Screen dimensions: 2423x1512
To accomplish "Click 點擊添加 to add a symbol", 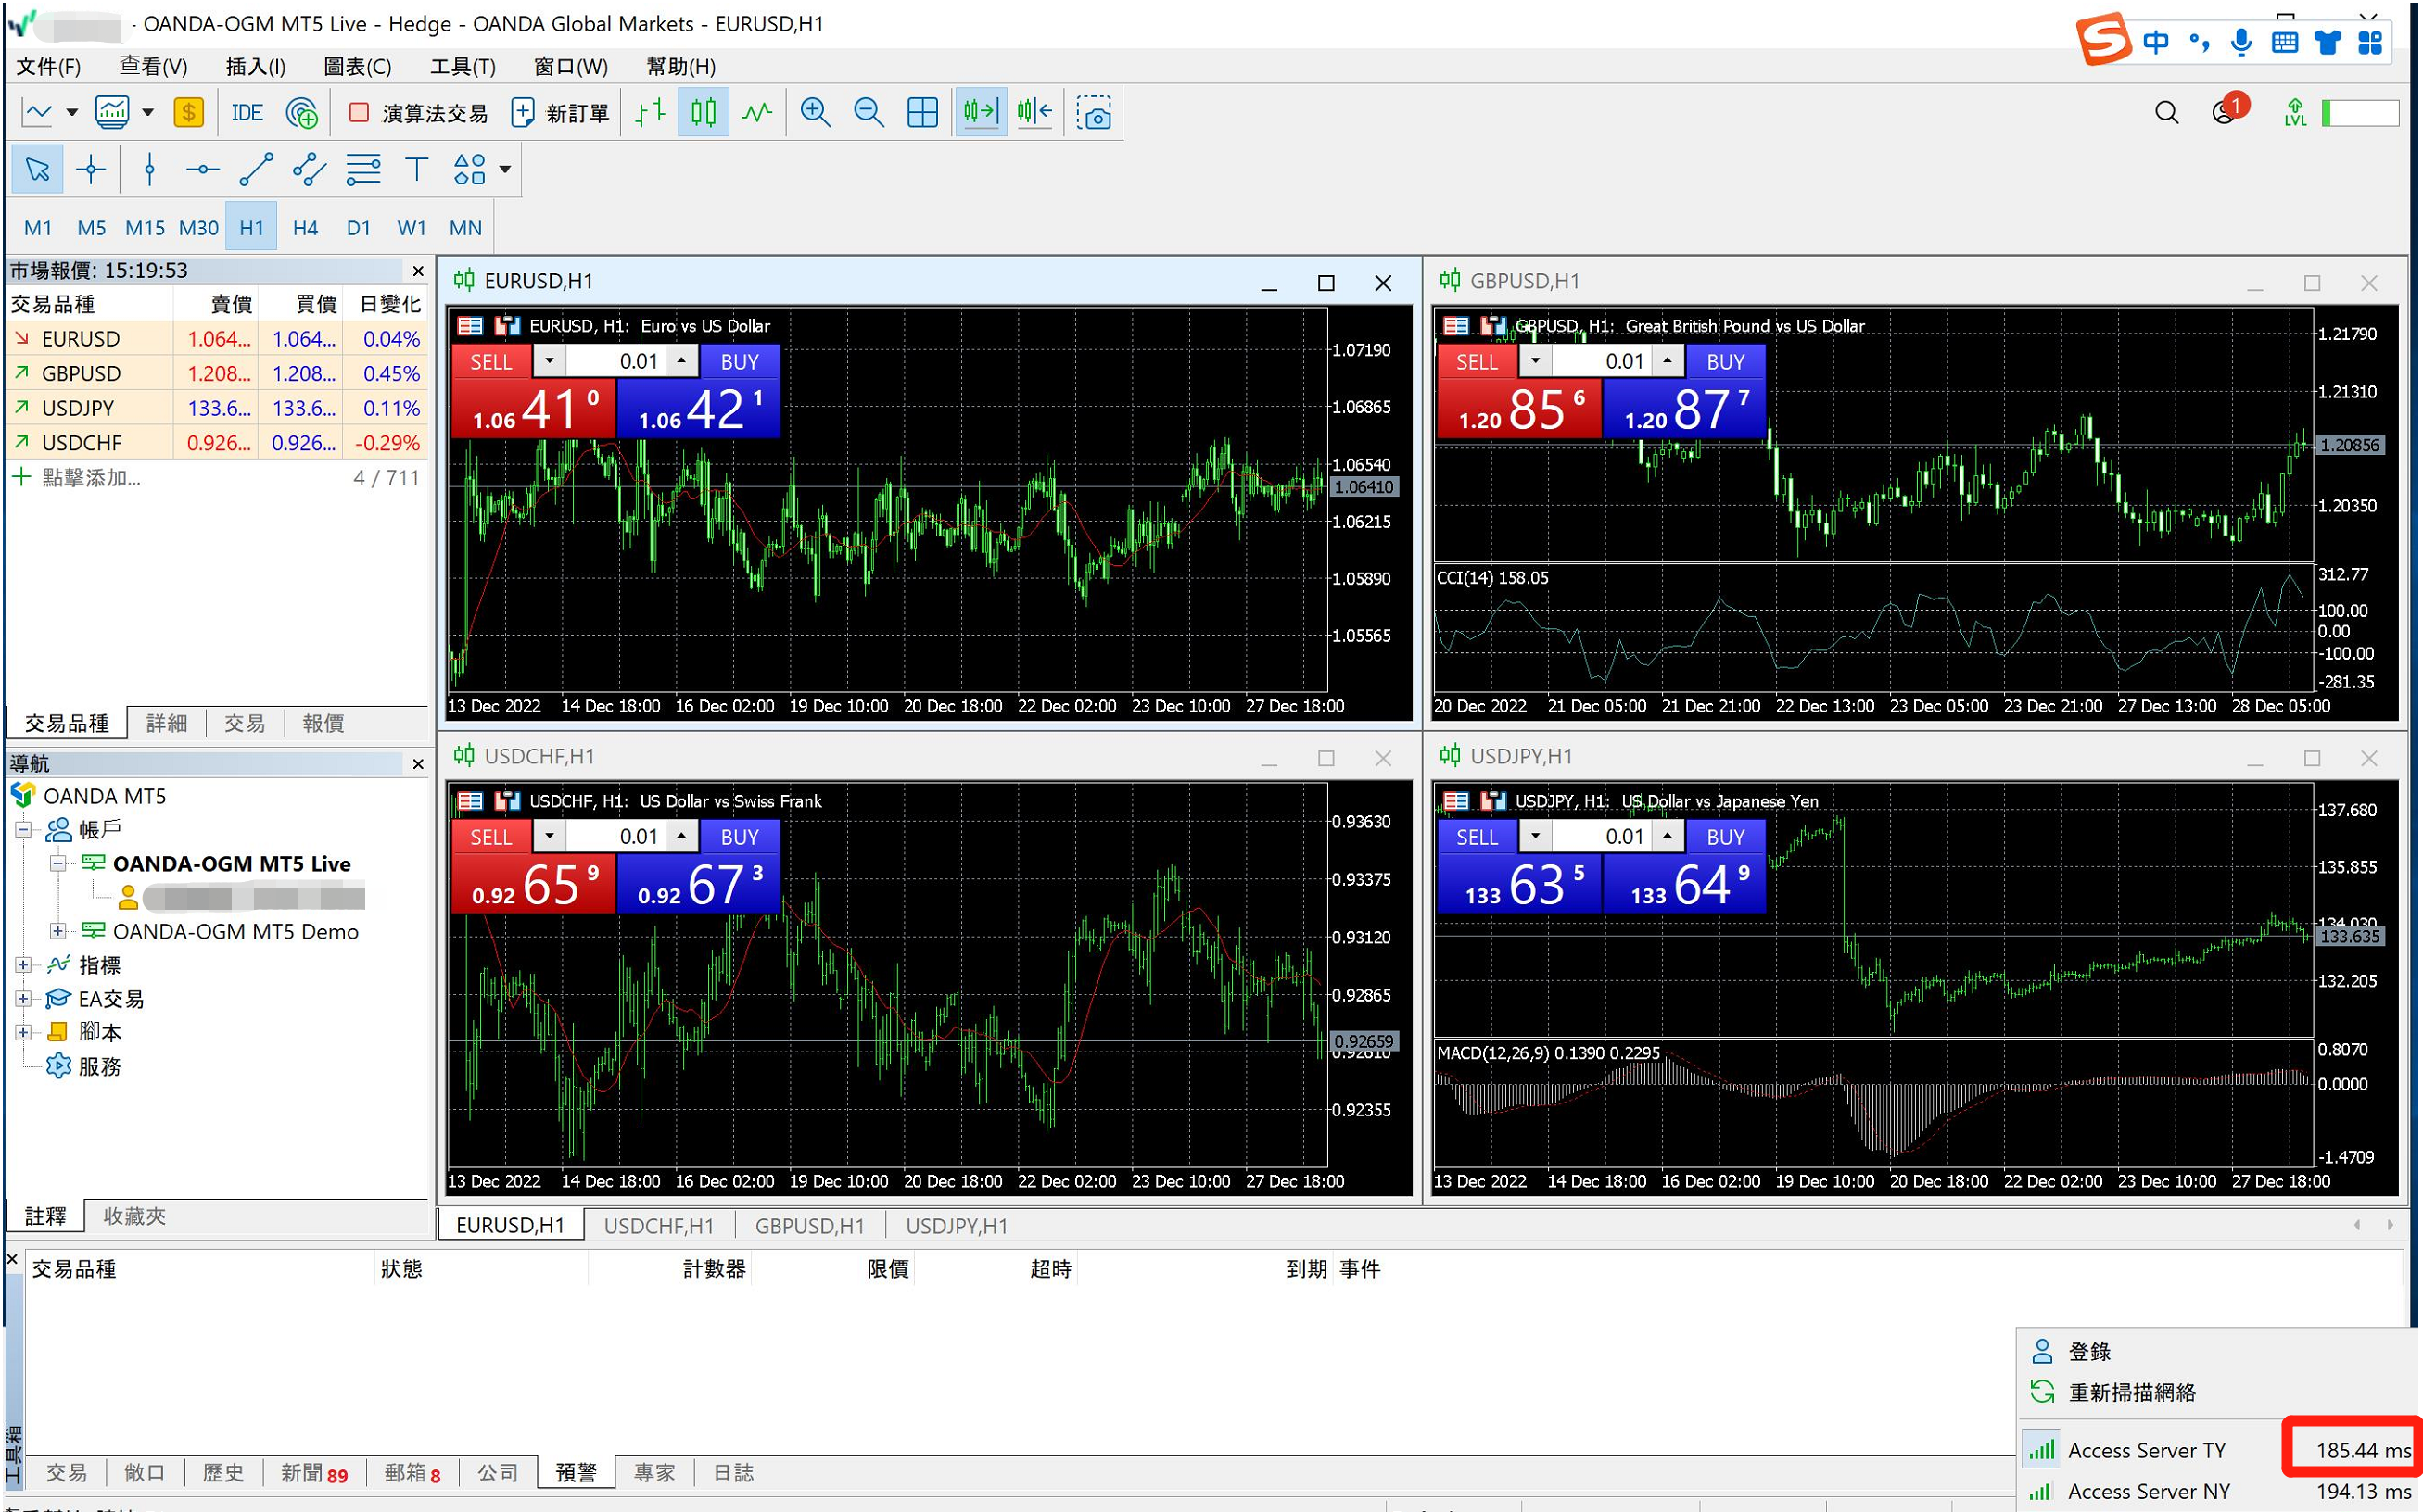I will point(91,478).
